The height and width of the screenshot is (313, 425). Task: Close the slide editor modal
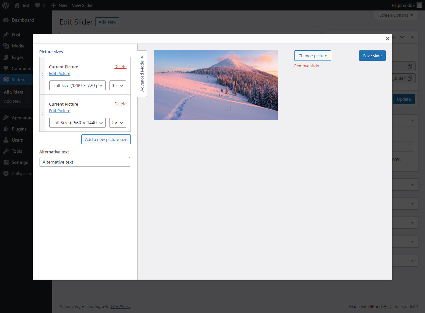387,39
